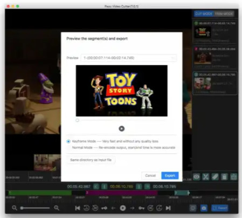Go to previous keyframe key icon
Screen dimensions: 242x218
click(104, 208)
